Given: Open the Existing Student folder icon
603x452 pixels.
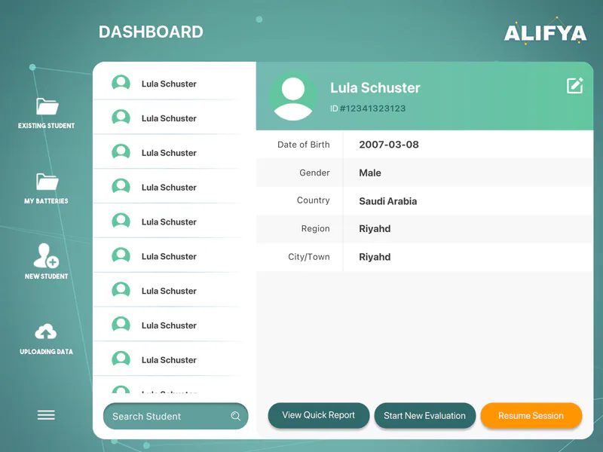Looking at the screenshot, I should pyautogui.click(x=47, y=106).
